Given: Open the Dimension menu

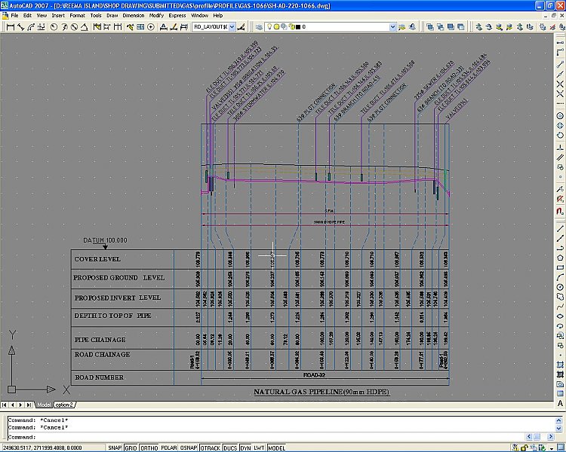Looking at the screenshot, I should pyautogui.click(x=133, y=15).
